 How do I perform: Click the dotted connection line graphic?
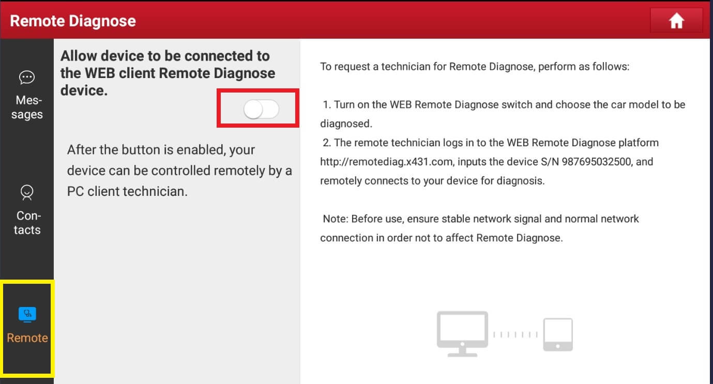click(x=515, y=335)
